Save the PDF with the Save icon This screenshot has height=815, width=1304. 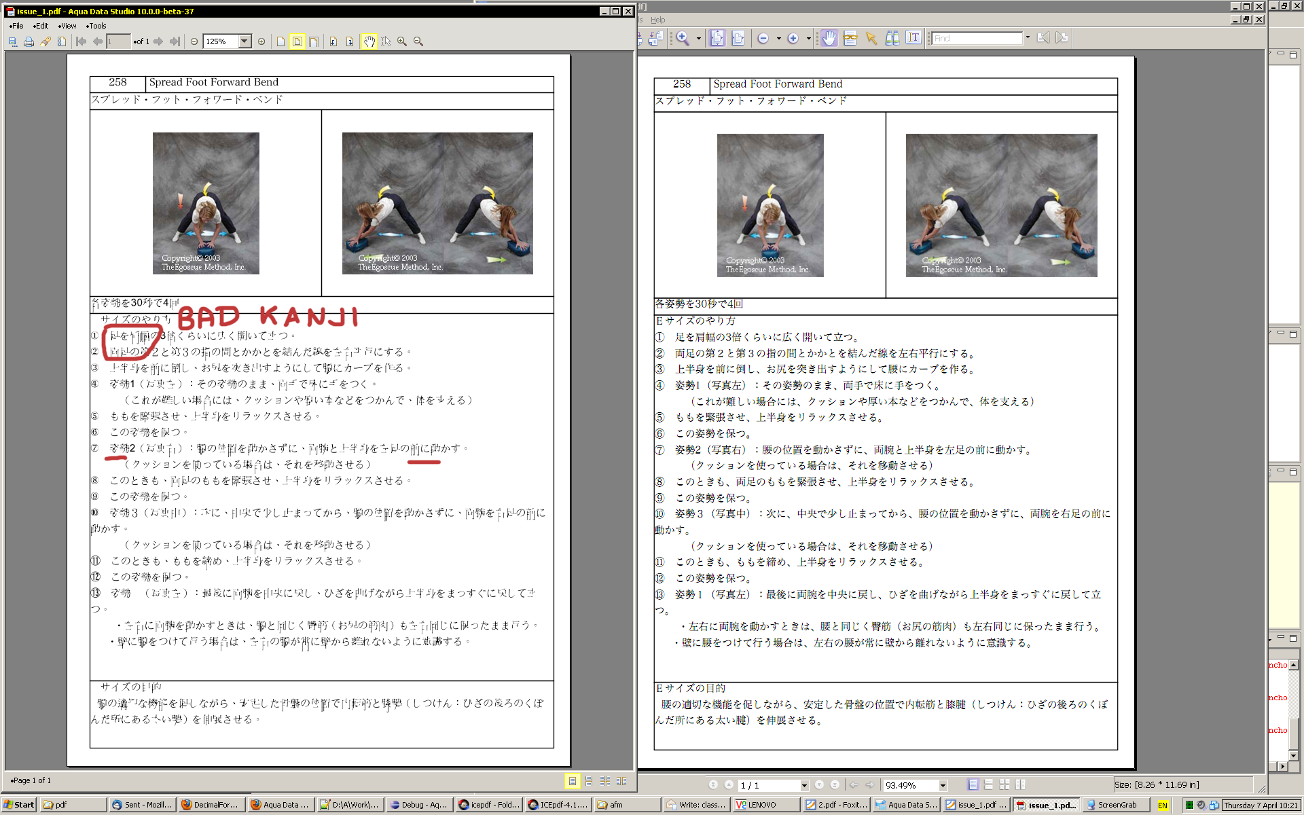[12, 41]
